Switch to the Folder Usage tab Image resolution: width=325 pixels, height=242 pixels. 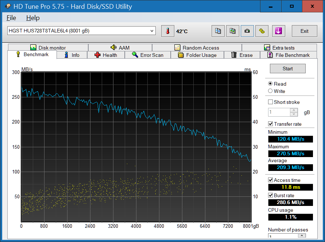click(197, 55)
